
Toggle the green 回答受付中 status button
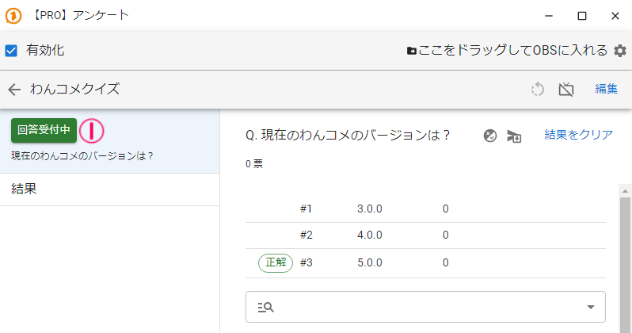point(44,130)
